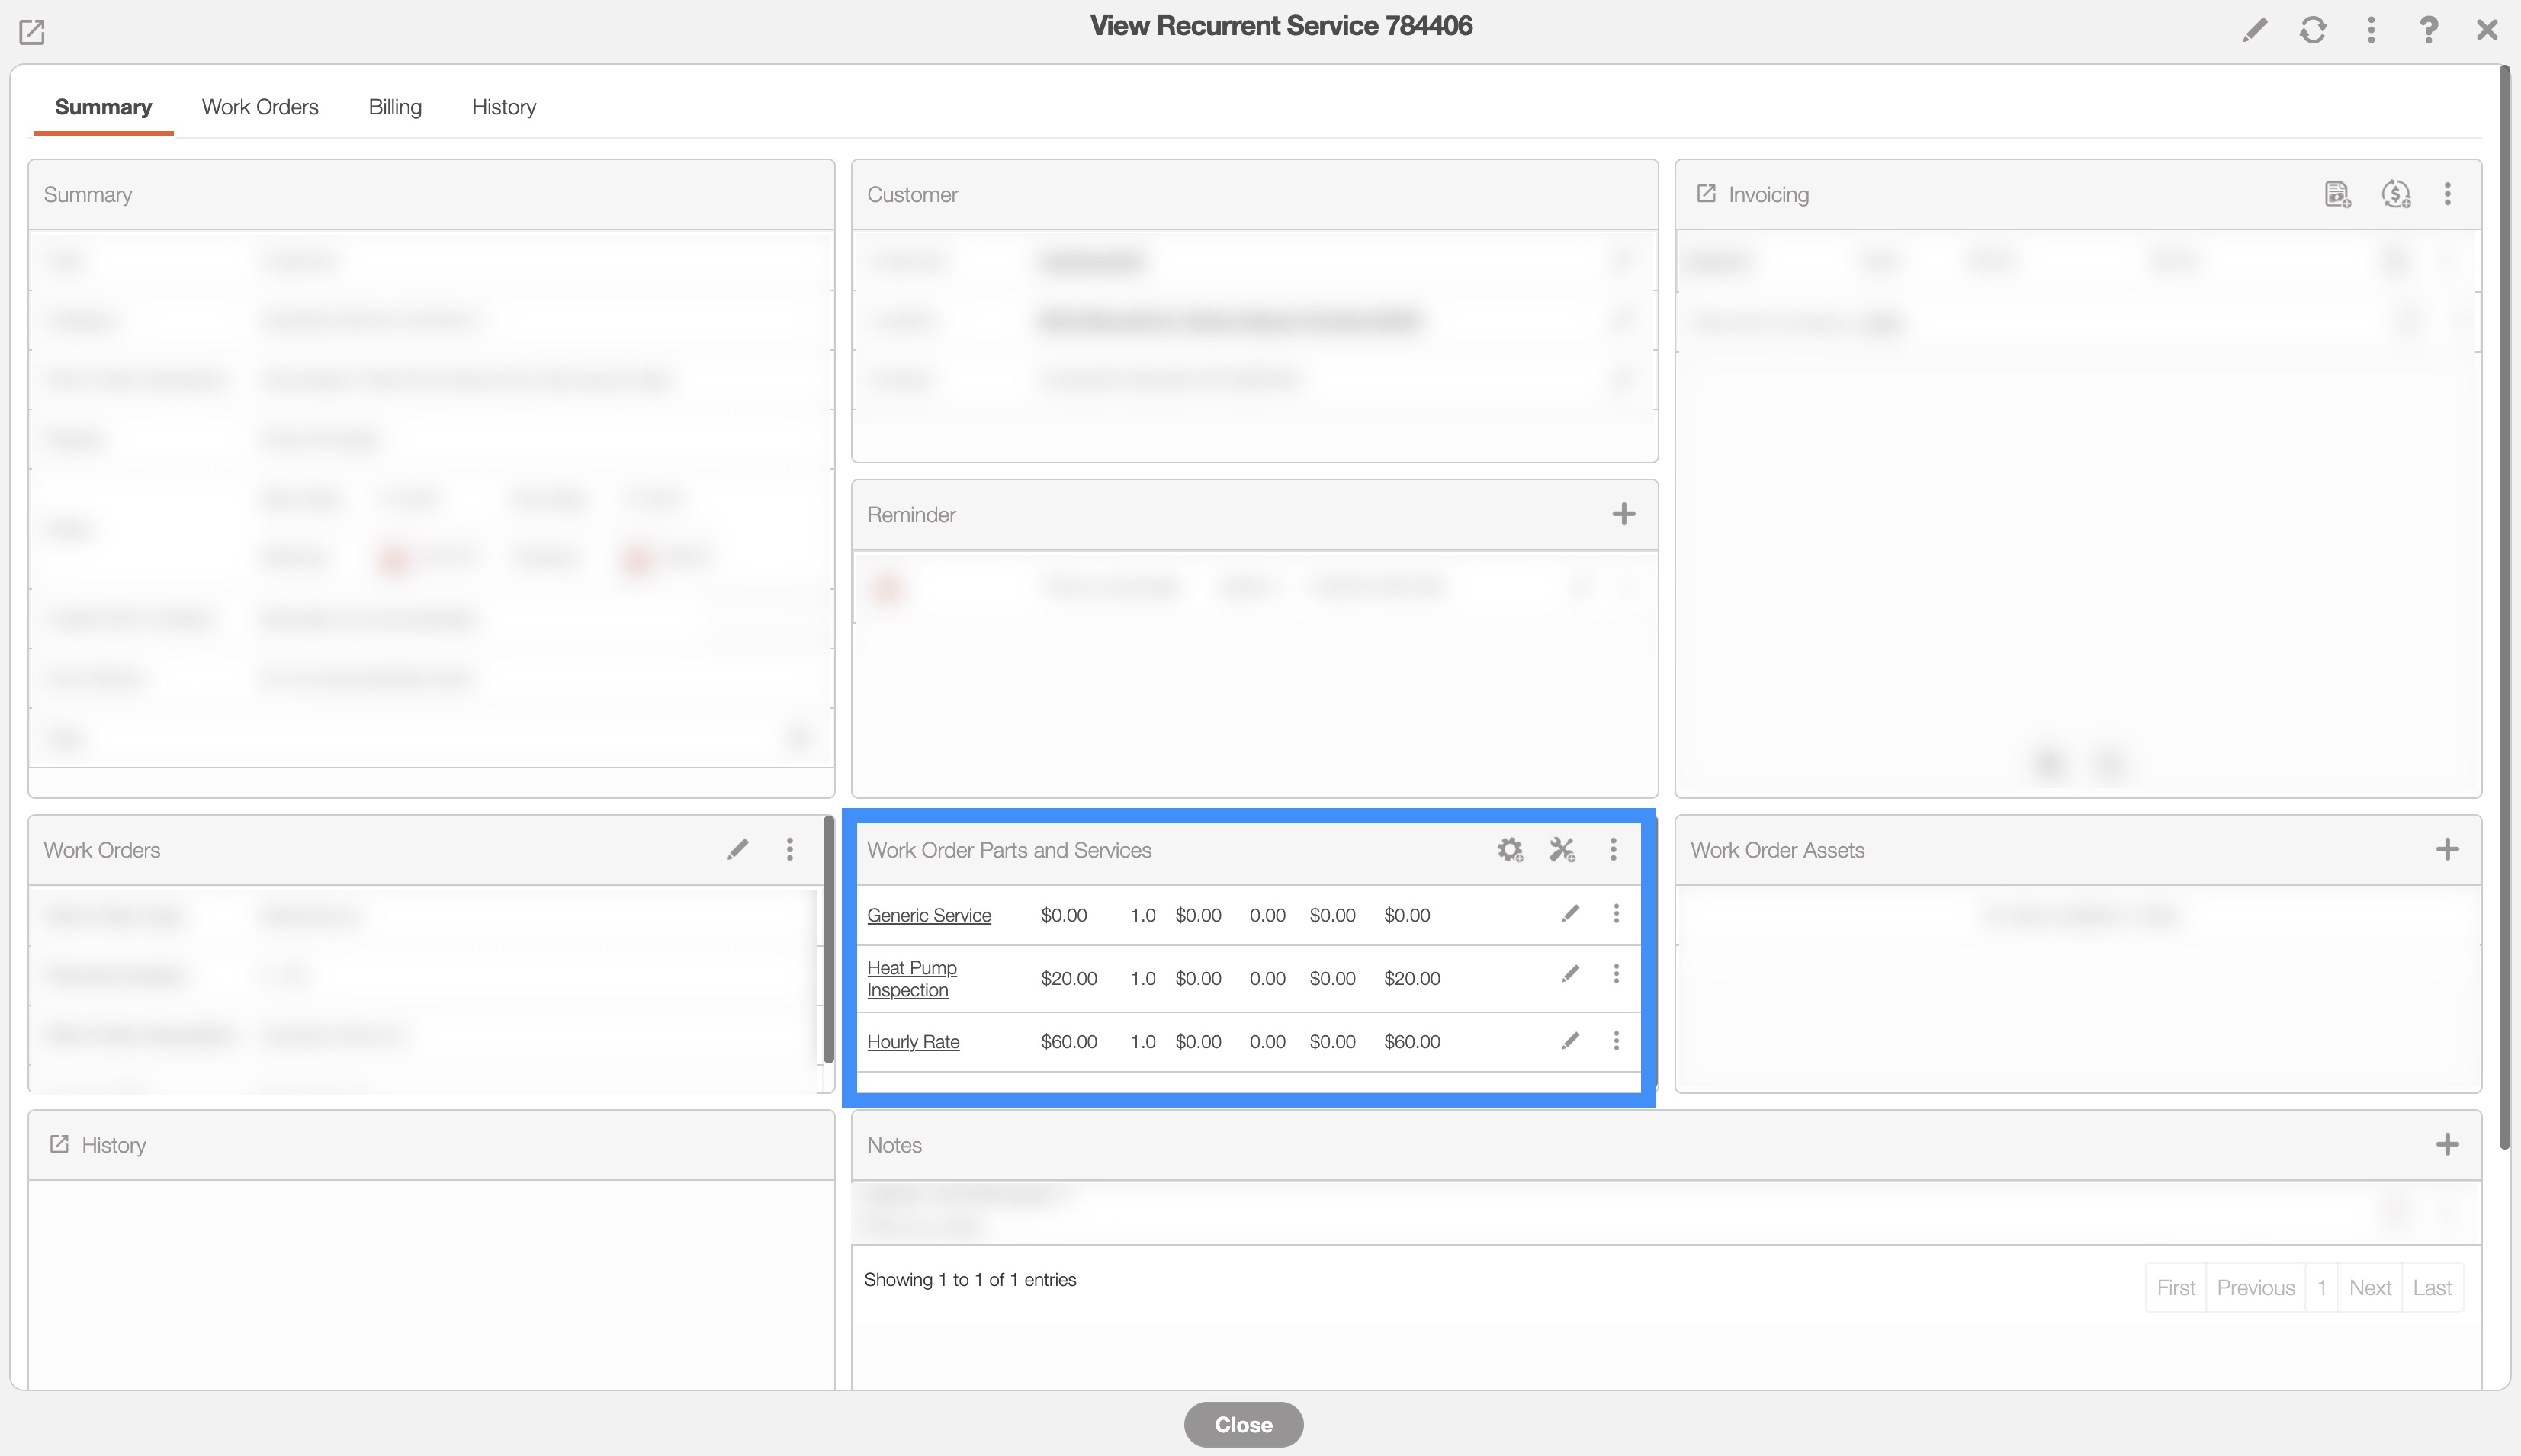Click the Next pagination button in Notes
This screenshot has height=1456, width=2521.
click(2369, 1288)
